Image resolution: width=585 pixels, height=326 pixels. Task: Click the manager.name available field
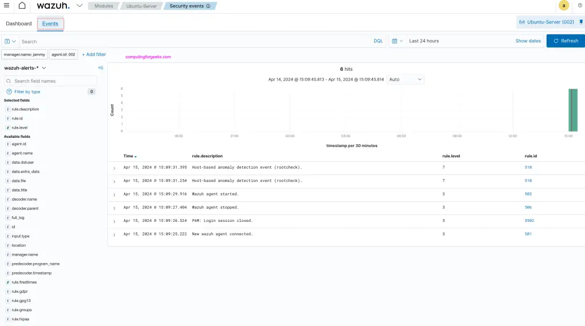[25, 255]
